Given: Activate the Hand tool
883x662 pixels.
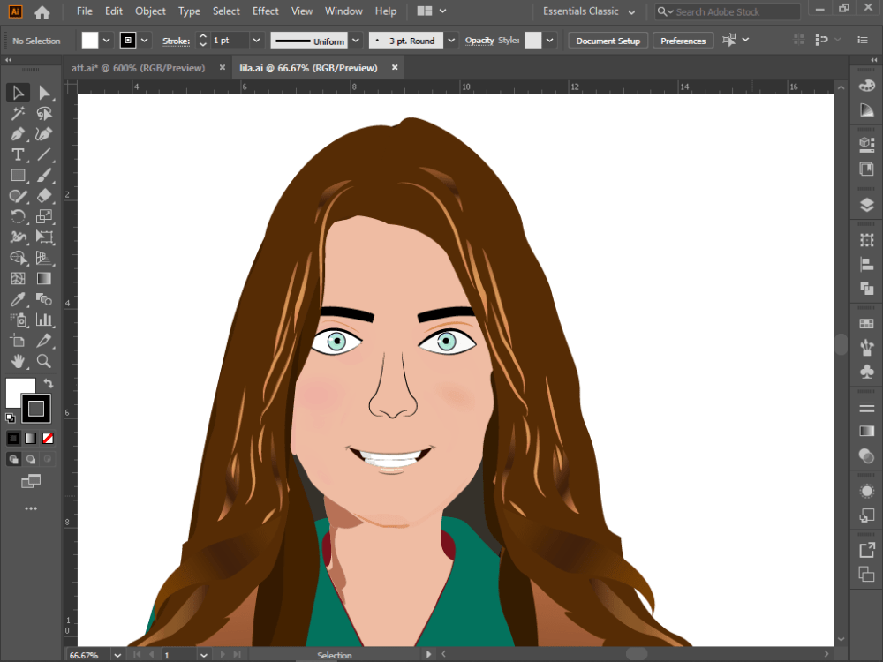Looking at the screenshot, I should coord(18,361).
